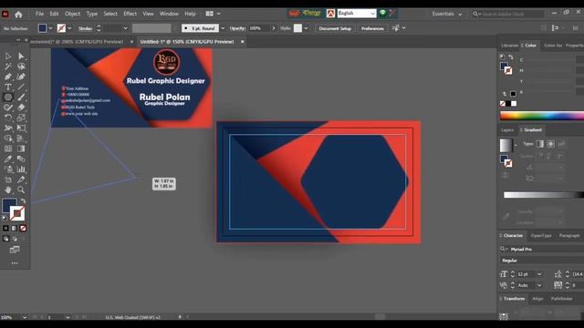The height and width of the screenshot is (328, 584).
Task: Activate the toolbar Fill color box
Action: [x=9, y=206]
